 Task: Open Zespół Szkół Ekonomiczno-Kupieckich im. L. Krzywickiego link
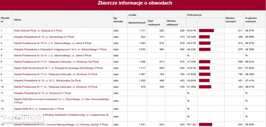point(62,101)
